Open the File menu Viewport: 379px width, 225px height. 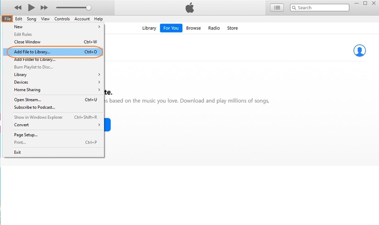point(8,19)
